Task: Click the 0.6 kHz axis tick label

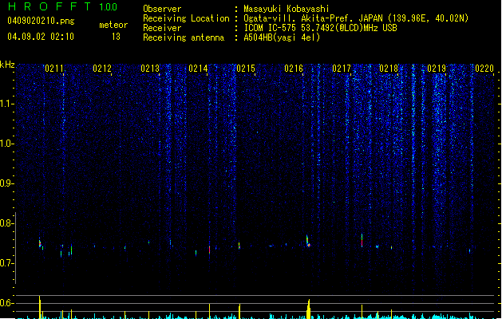Action: click(6, 303)
